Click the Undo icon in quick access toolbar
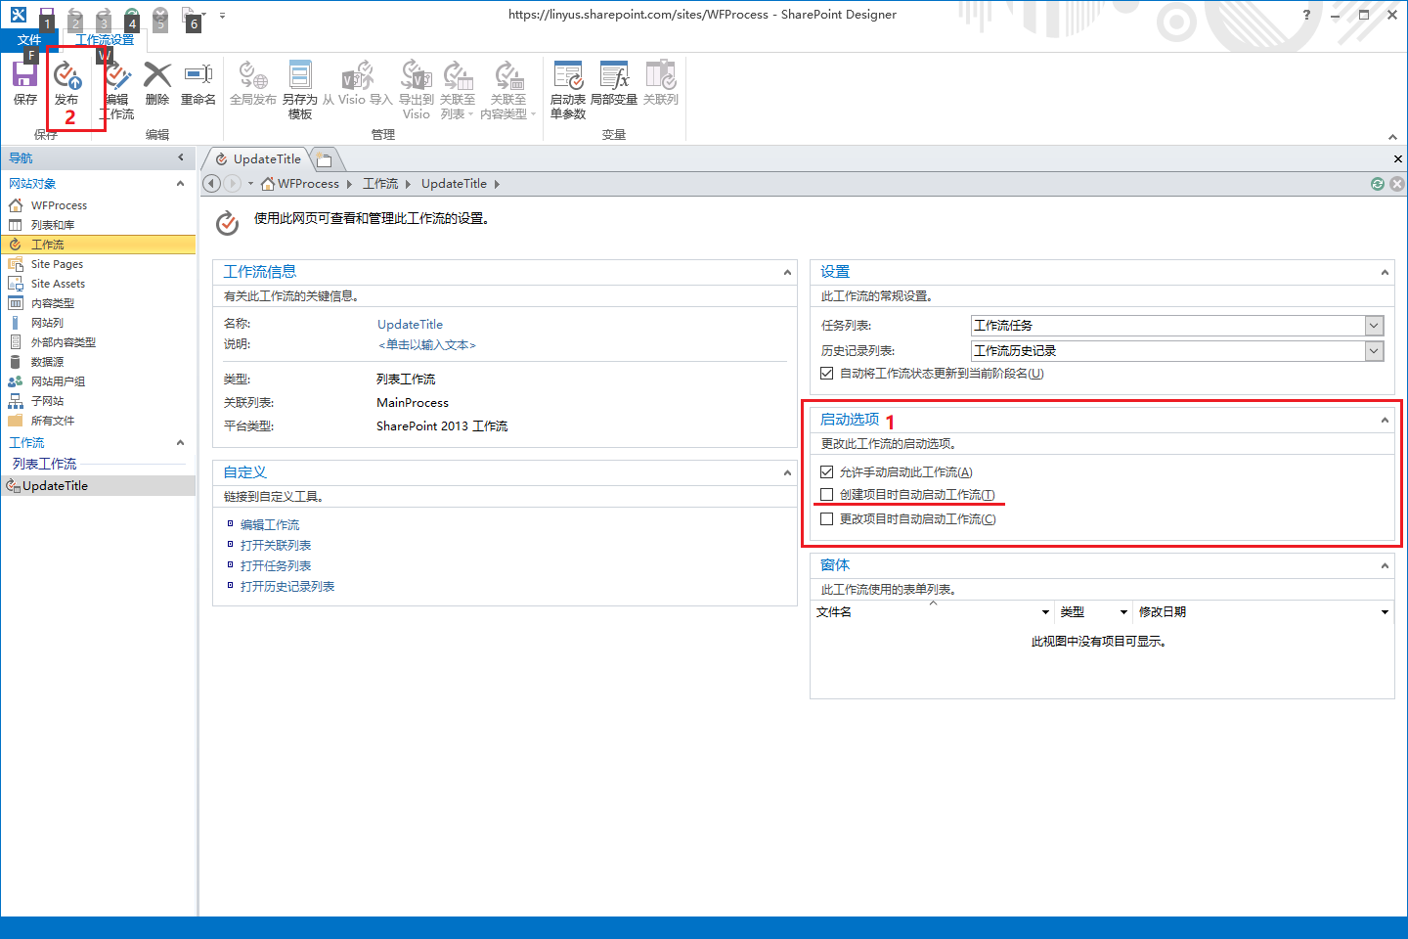This screenshot has width=1408, height=939. (75, 17)
